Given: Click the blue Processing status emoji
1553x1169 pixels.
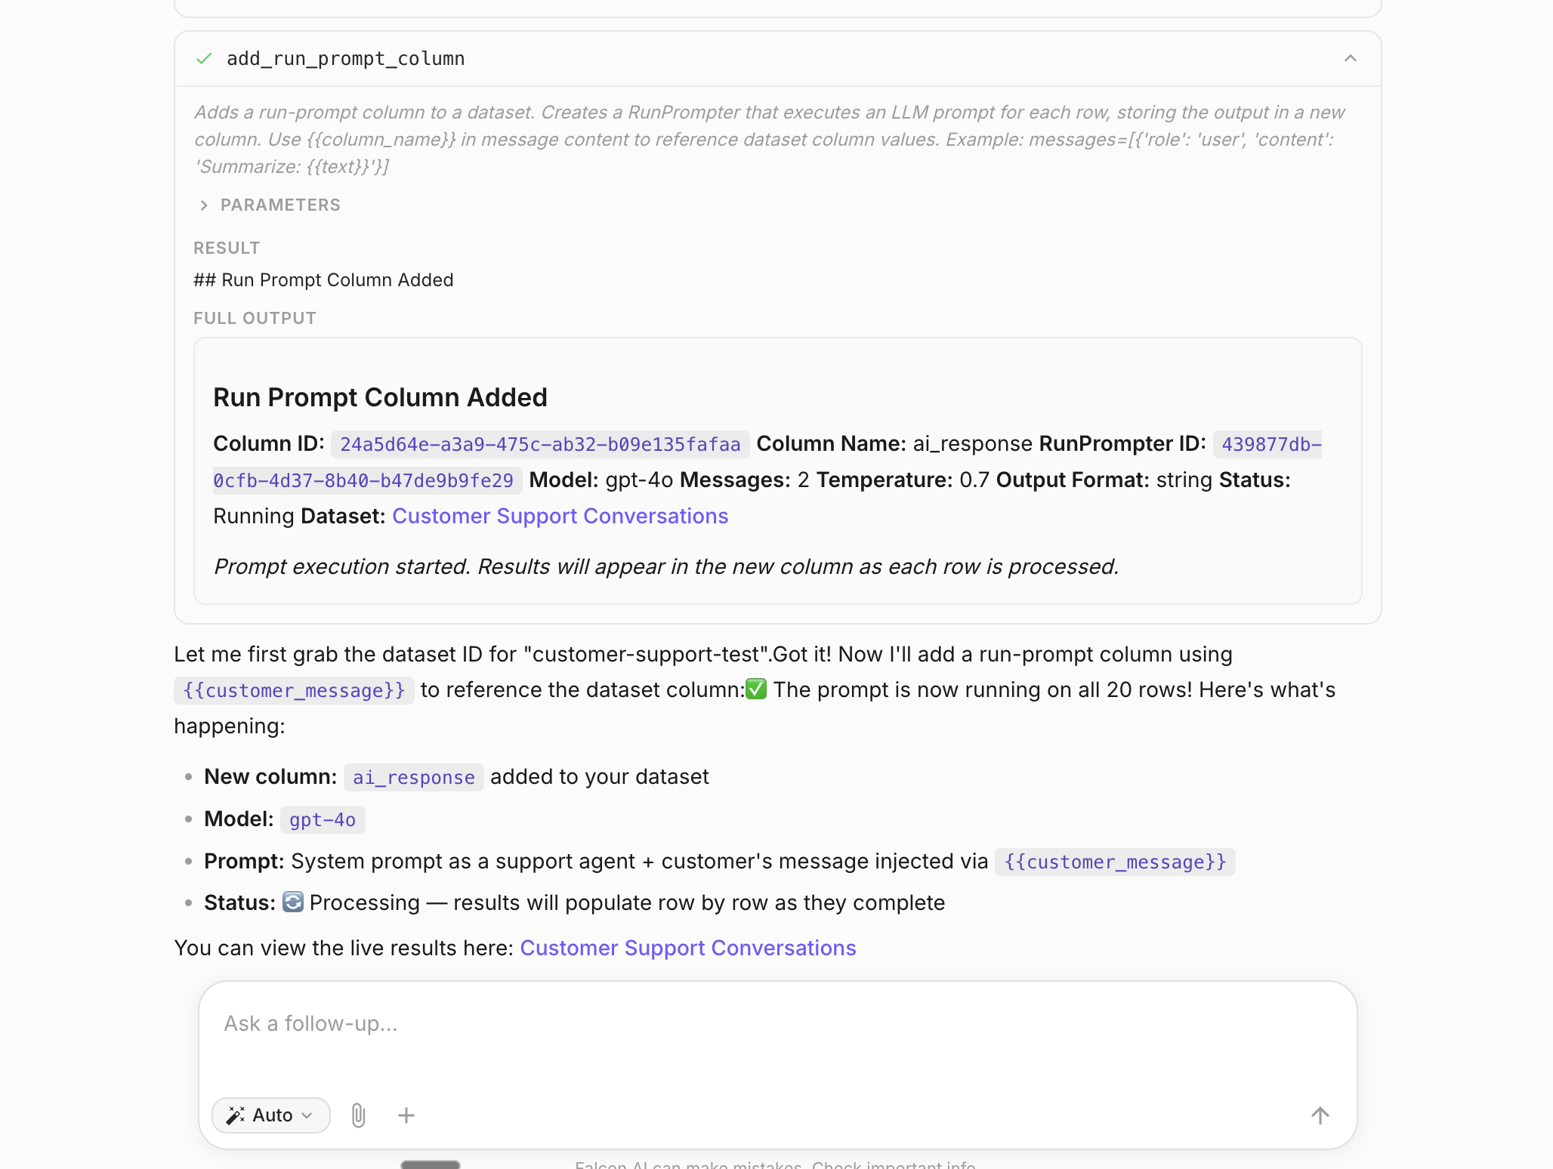Looking at the screenshot, I should pyautogui.click(x=293, y=902).
